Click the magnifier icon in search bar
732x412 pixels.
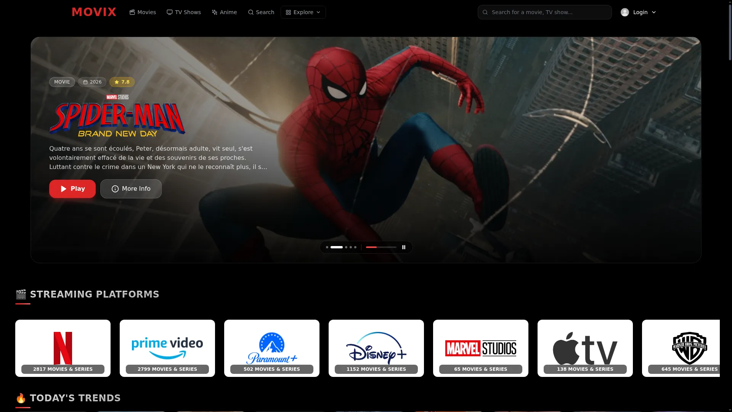485,12
